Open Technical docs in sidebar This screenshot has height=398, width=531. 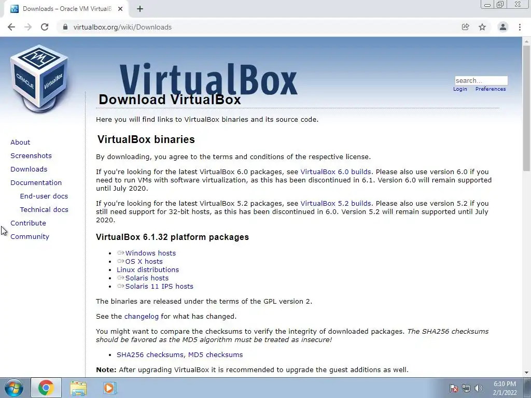pyautogui.click(x=44, y=210)
